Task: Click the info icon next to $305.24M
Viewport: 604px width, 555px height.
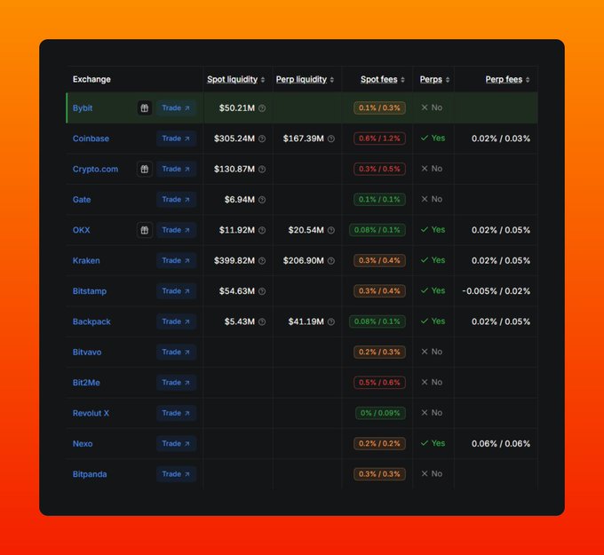Action: point(262,139)
